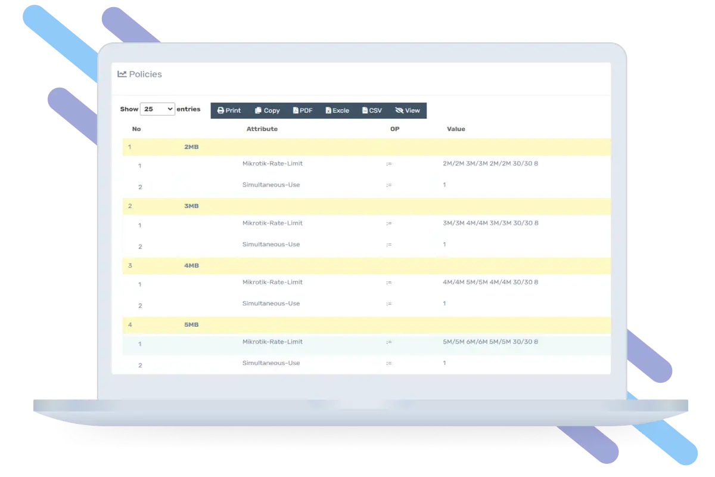Click Mikrotik-Rate-Limit under the 2MB policy
This screenshot has height=477, width=715.
pos(272,163)
